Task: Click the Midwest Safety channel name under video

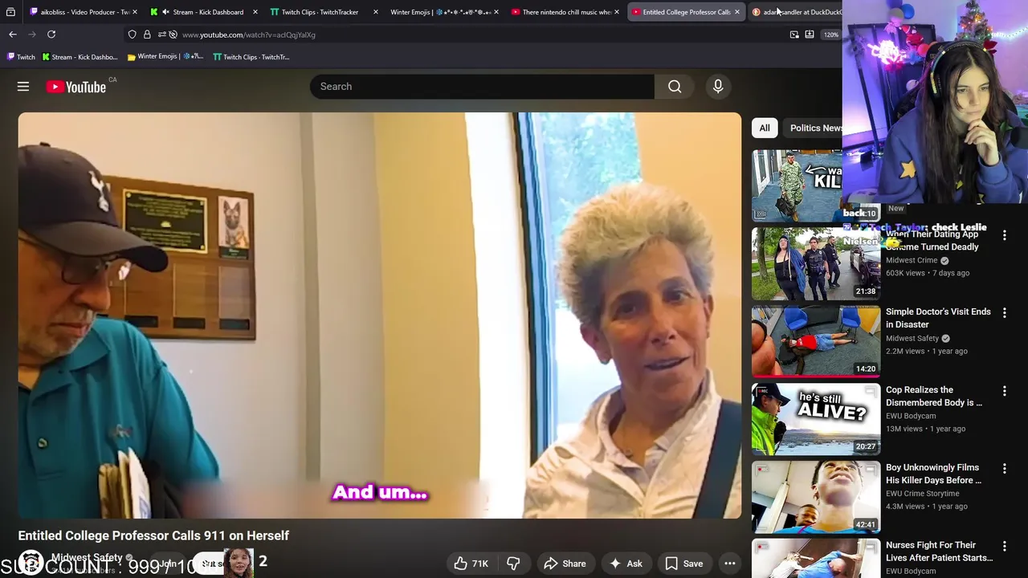Action: click(87, 557)
